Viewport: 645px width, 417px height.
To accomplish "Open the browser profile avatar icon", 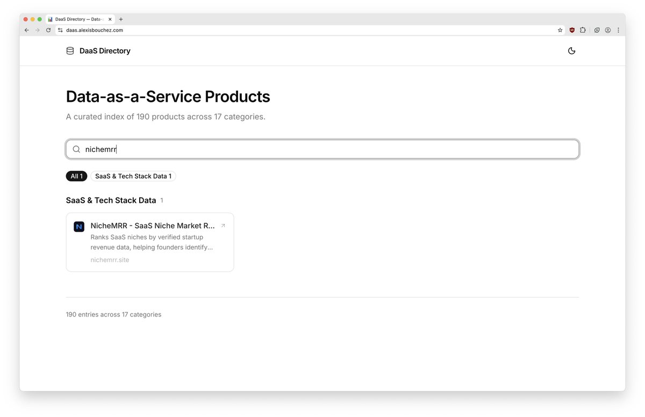I will click(x=607, y=30).
